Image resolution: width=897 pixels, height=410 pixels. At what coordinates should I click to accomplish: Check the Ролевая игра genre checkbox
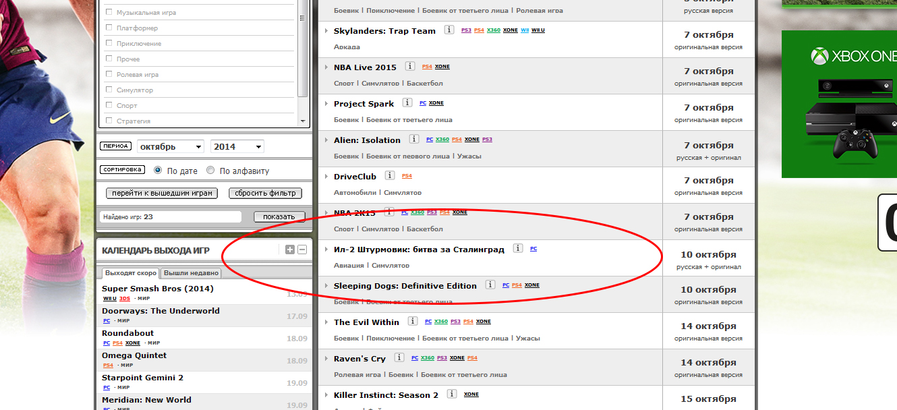109,74
